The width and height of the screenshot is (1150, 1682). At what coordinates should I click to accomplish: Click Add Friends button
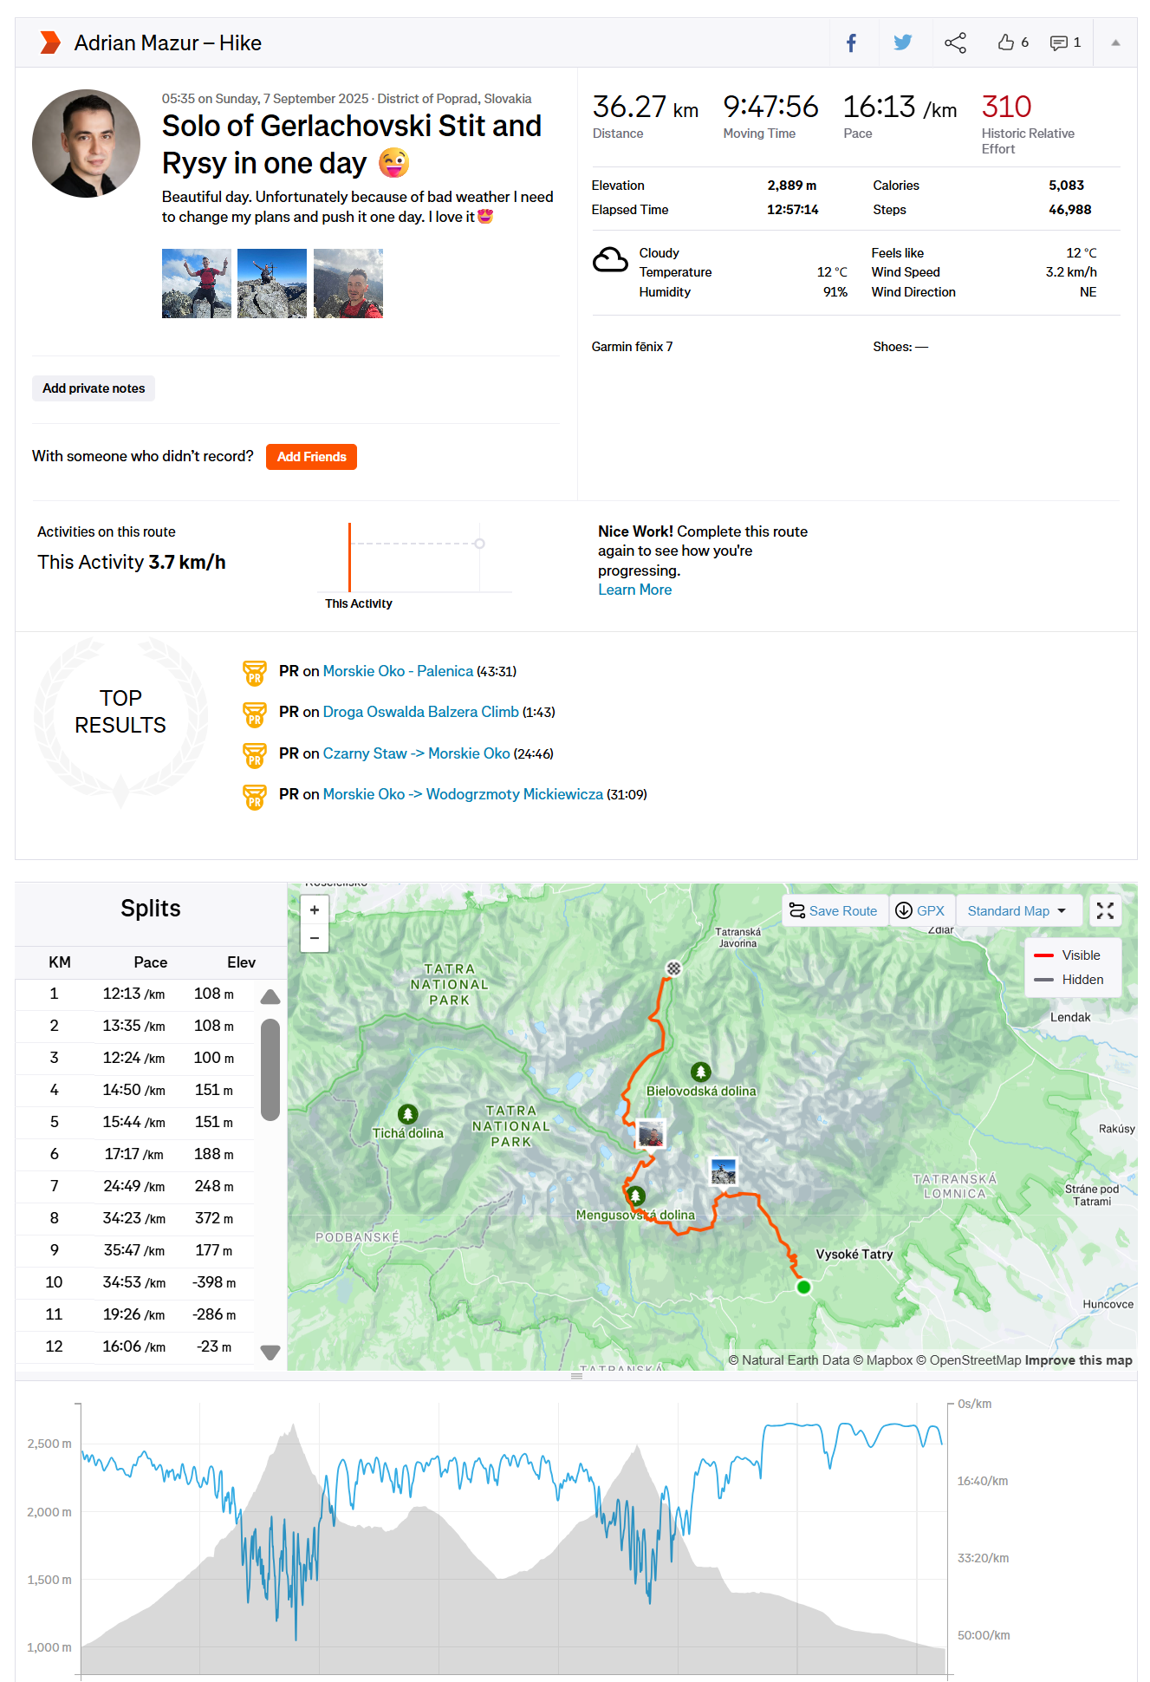[311, 457]
